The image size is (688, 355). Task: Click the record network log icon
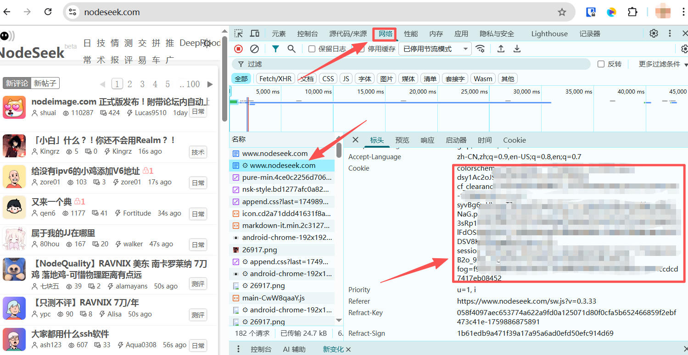tap(238, 49)
